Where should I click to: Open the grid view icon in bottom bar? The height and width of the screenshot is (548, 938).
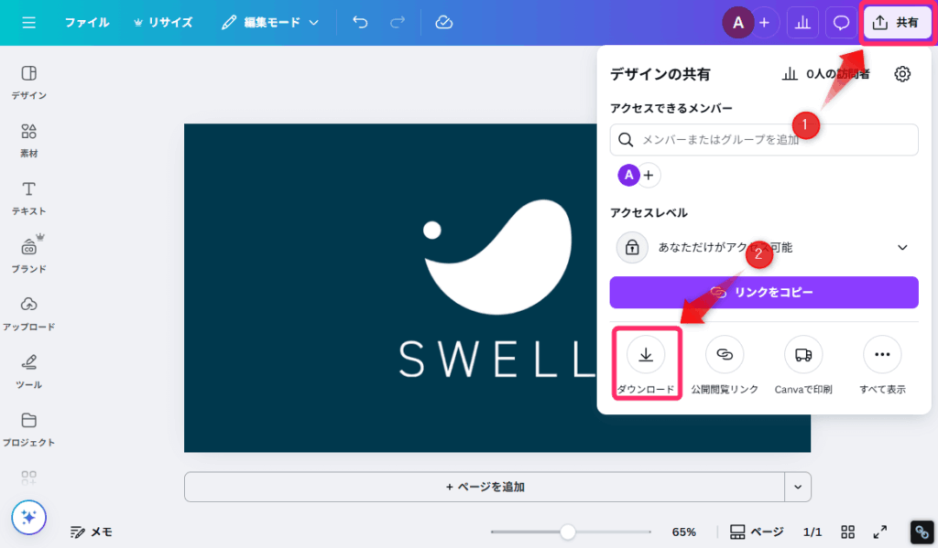click(847, 532)
